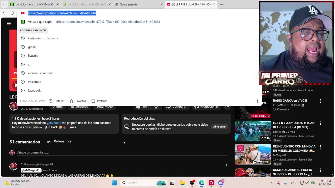Open Discord from the taskbar
The height and width of the screenshot is (188, 335).
(x=221, y=183)
